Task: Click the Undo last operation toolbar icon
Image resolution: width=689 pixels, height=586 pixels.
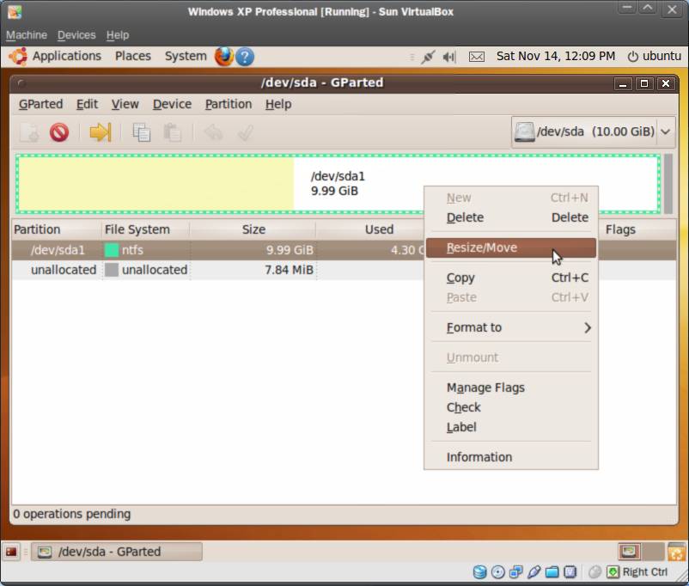Action: pos(214,131)
